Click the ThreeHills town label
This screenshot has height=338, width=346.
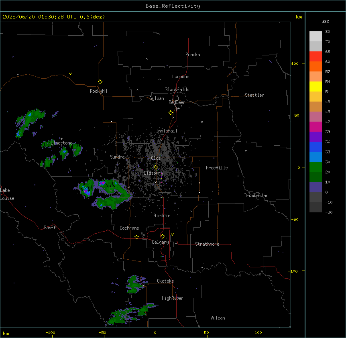pyautogui.click(x=216, y=168)
